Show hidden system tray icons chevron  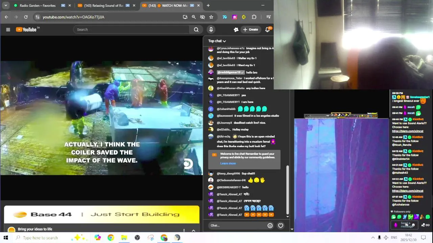[373, 238]
